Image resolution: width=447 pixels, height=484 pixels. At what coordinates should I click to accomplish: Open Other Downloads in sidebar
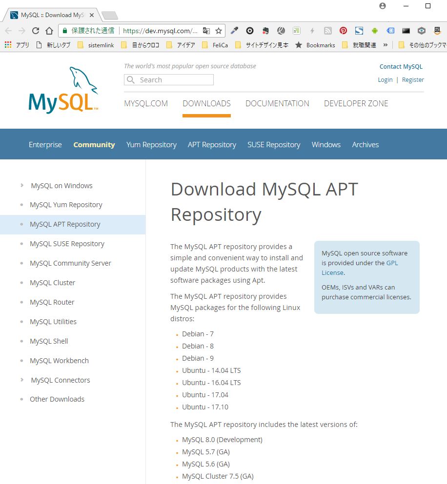tap(57, 399)
